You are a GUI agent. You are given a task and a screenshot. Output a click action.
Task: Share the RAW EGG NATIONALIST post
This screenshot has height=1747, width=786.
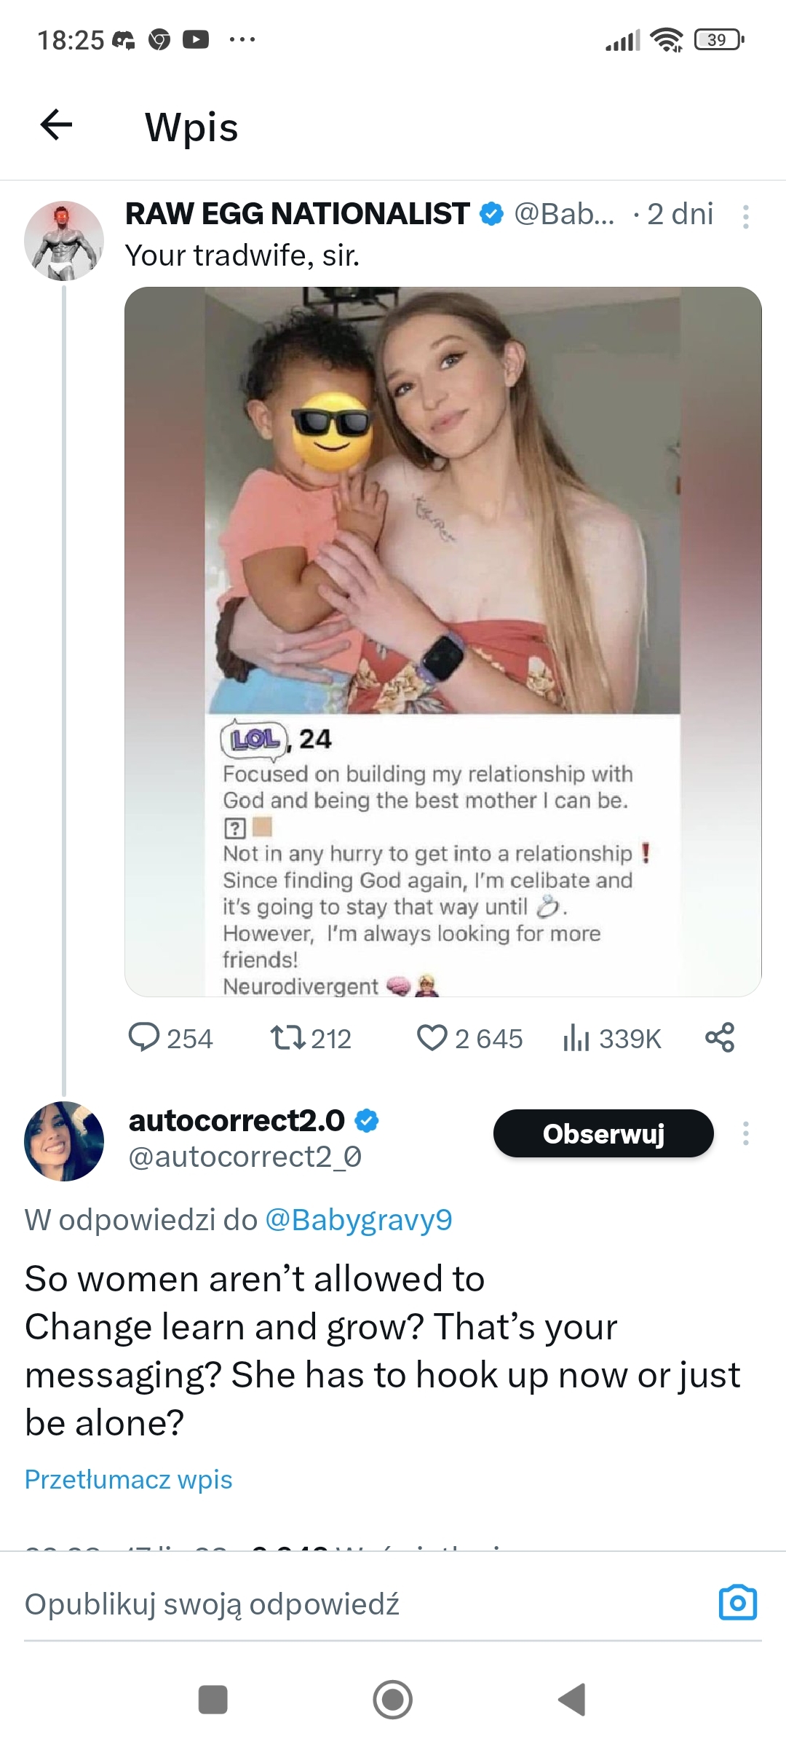pos(720,1037)
